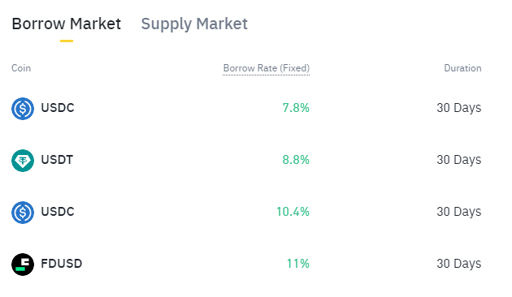Click the USDC label in 10.4% row
Screen dimensions: 512x297
(x=58, y=212)
